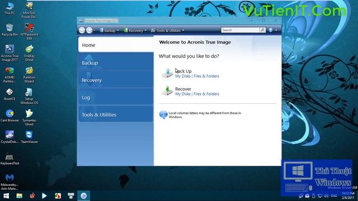The image size is (358, 201).
Task: Click inside the Search field
Action: [240, 30]
